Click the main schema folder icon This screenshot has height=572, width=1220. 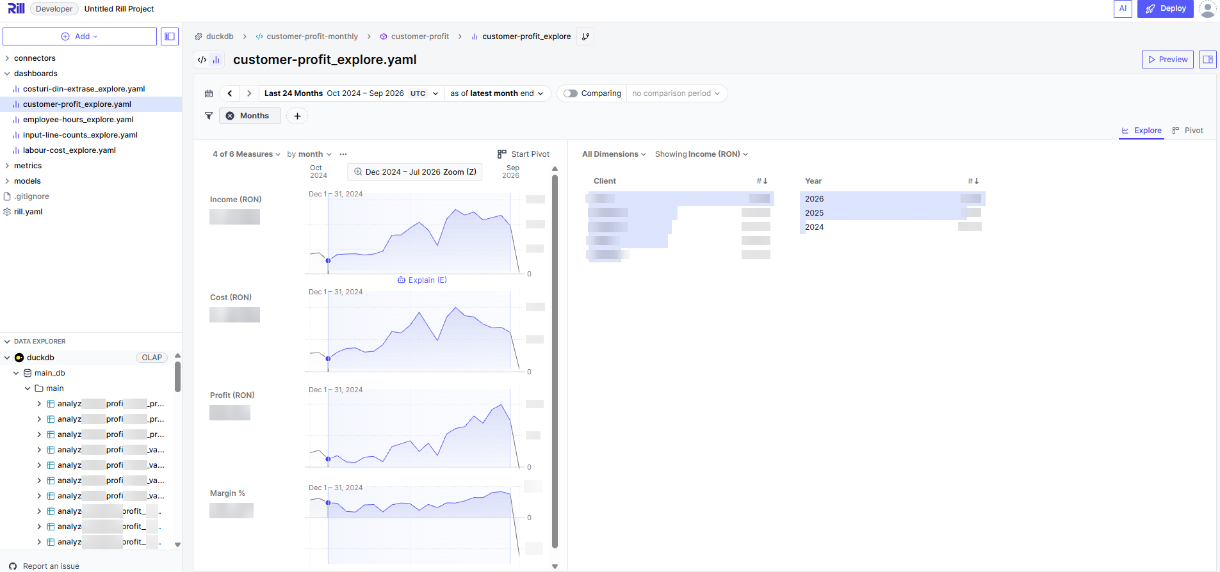tap(39, 388)
